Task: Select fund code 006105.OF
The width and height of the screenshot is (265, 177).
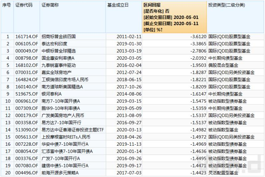Action: [27, 44]
